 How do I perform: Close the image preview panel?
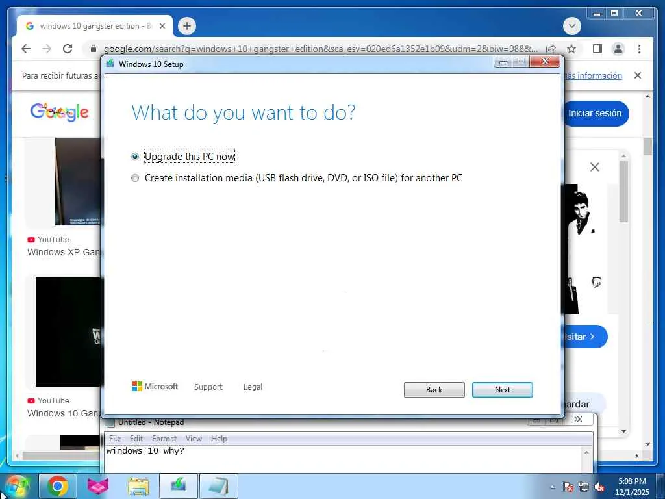(595, 167)
